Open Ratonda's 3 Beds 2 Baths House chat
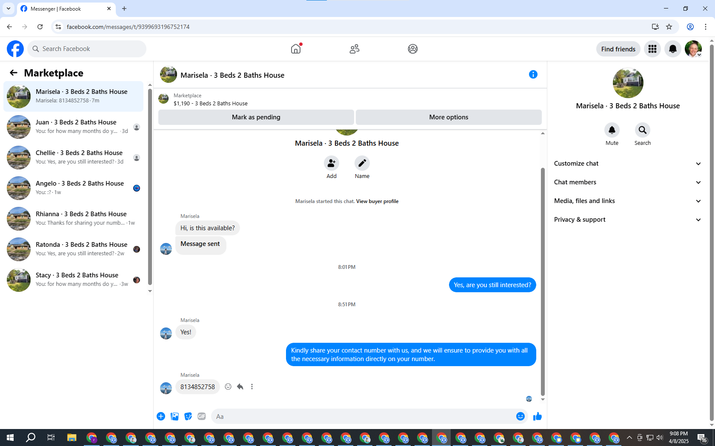The height and width of the screenshot is (446, 715). click(x=74, y=249)
